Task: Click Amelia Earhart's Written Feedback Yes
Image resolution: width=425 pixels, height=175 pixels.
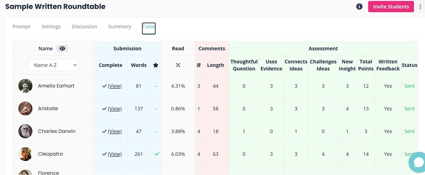Action: (388, 86)
